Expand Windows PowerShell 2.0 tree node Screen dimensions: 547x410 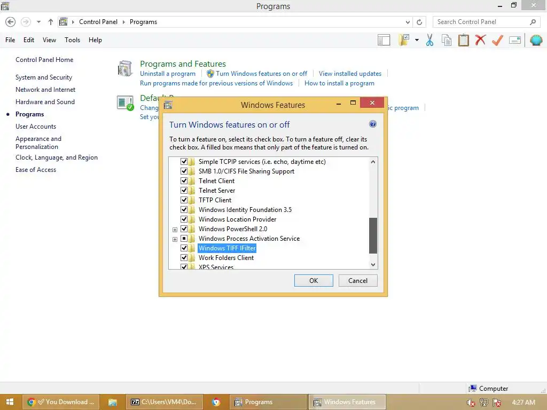click(x=175, y=230)
